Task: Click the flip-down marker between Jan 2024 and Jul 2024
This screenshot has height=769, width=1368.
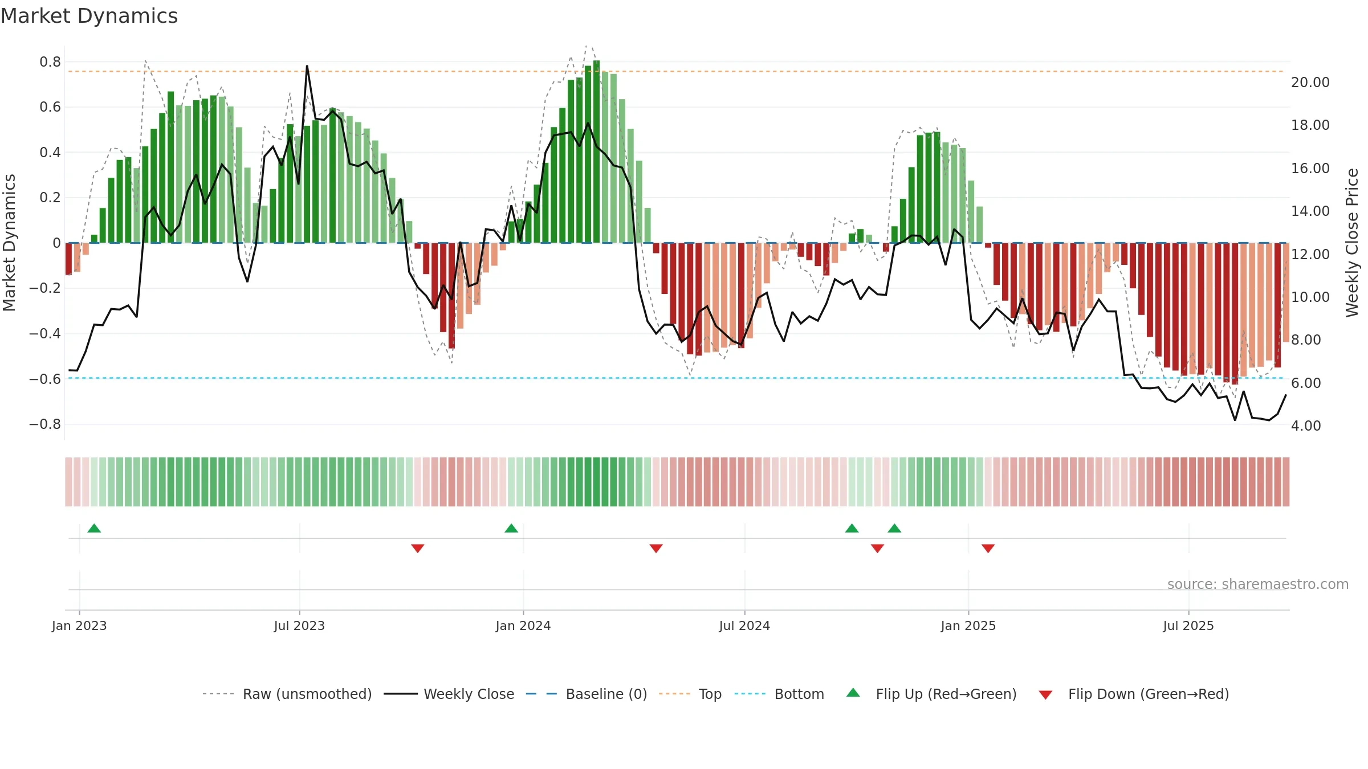Action: [x=656, y=548]
